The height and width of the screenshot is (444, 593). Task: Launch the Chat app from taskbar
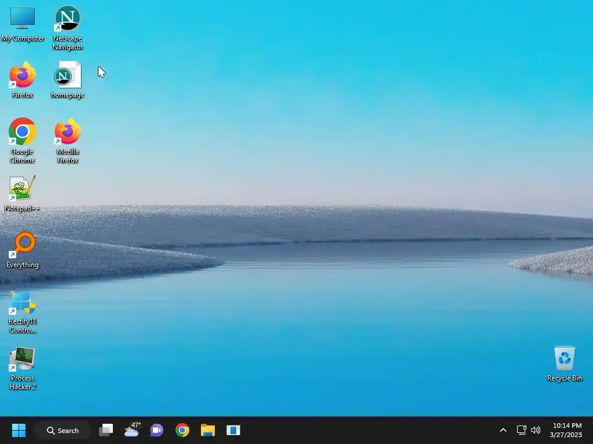(x=156, y=430)
